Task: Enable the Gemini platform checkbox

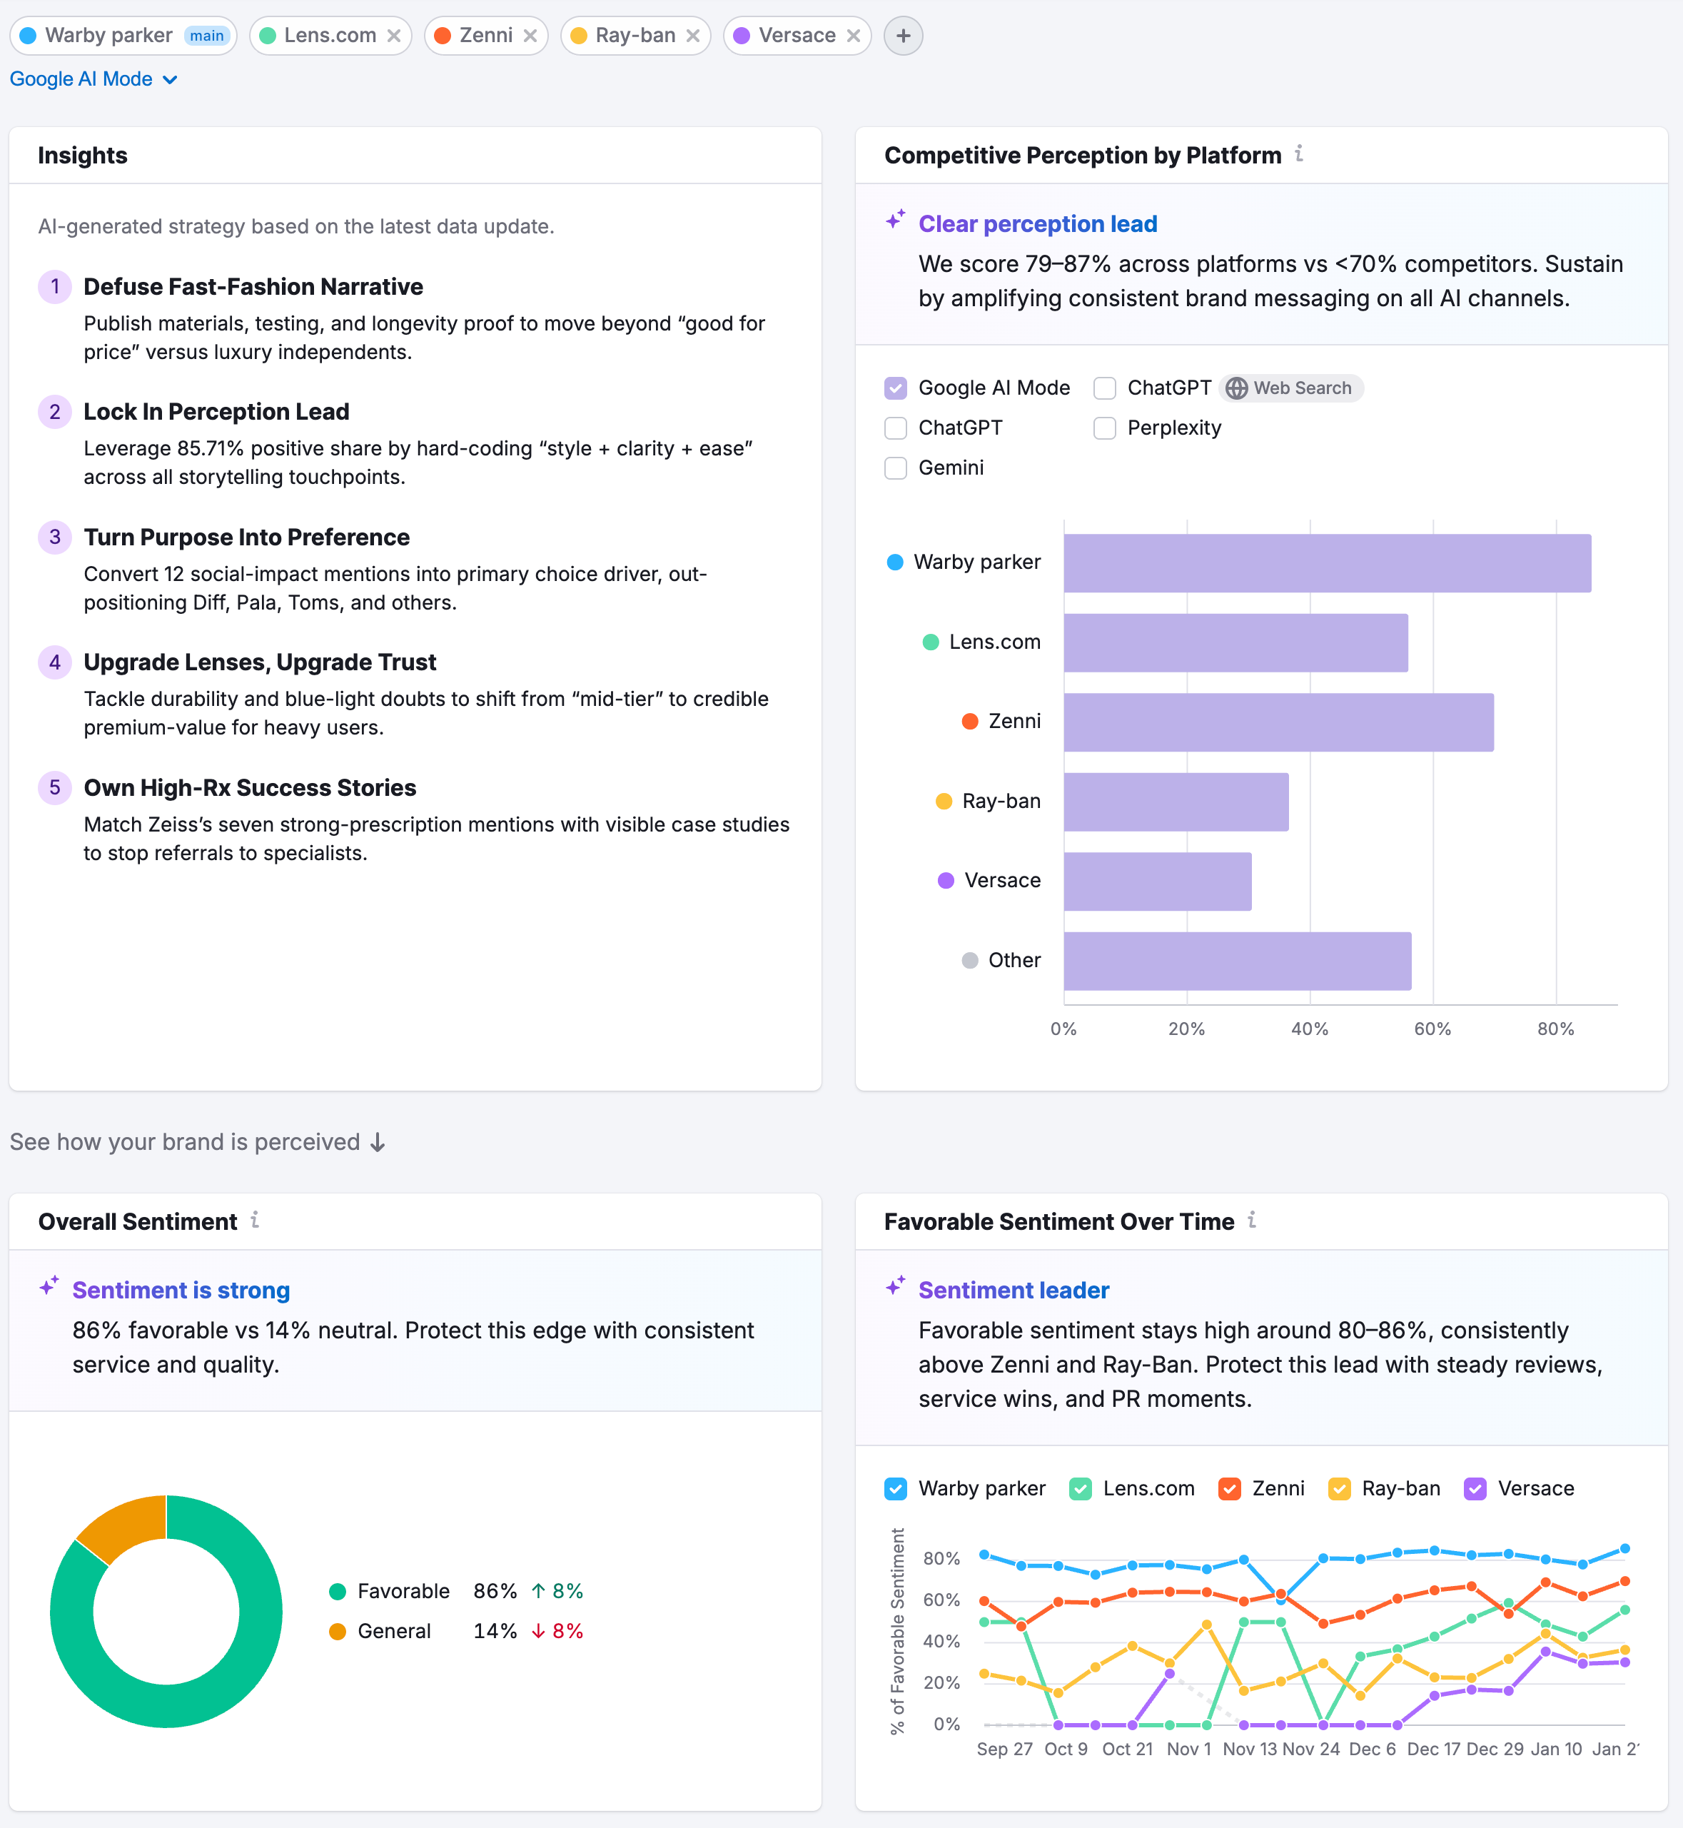Action: tap(895, 468)
